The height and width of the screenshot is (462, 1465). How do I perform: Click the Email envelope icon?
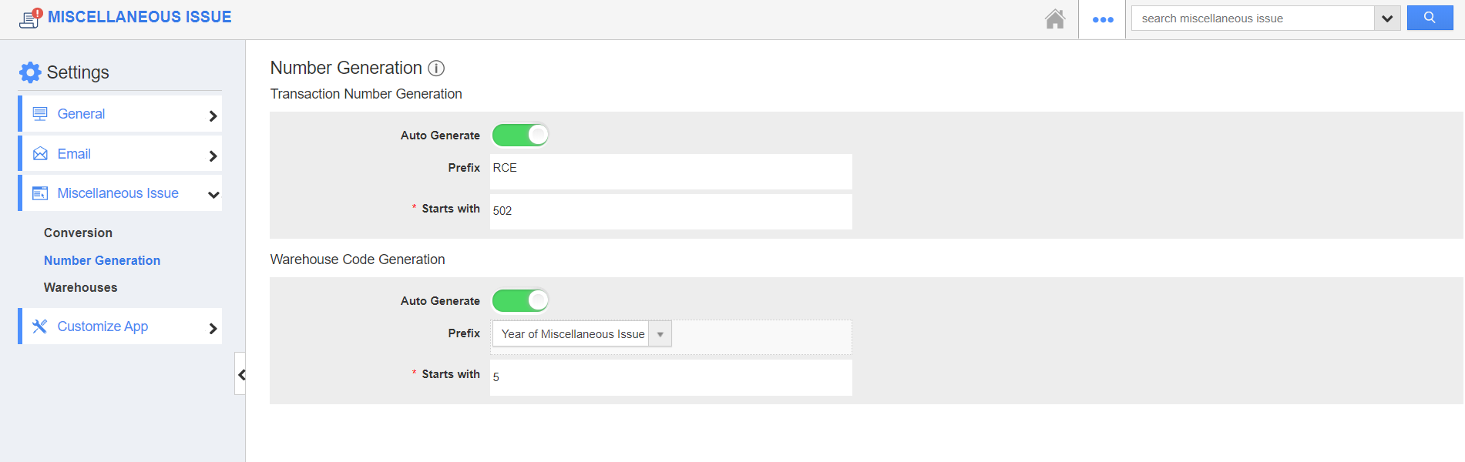coord(40,154)
